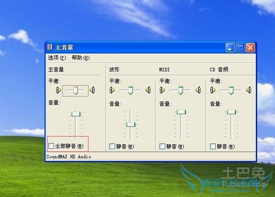The image size is (275, 197).
Task: Click the CD 音频 volume slider thumb
Action: click(x=231, y=112)
